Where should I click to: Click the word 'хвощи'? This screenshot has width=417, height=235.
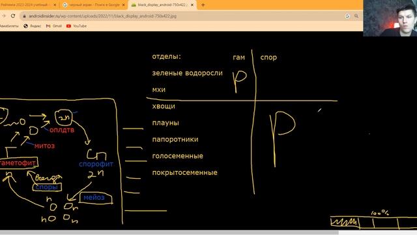pos(164,106)
